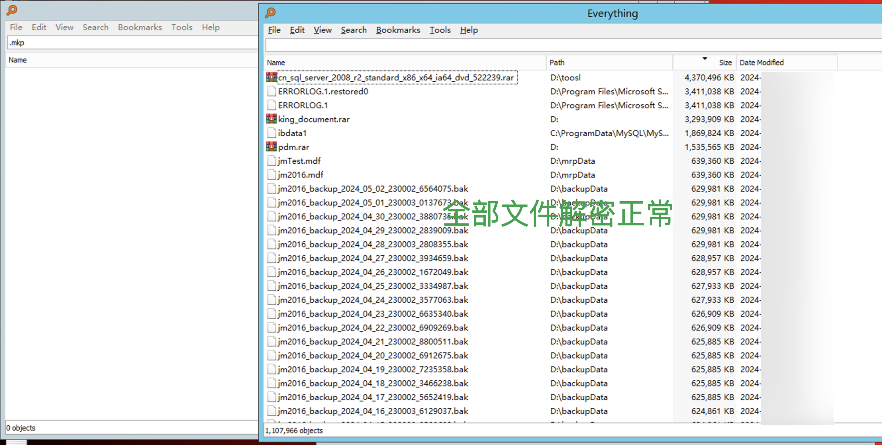
Task: Select the WinRAR icon of pdm.rar
Action: tap(271, 147)
